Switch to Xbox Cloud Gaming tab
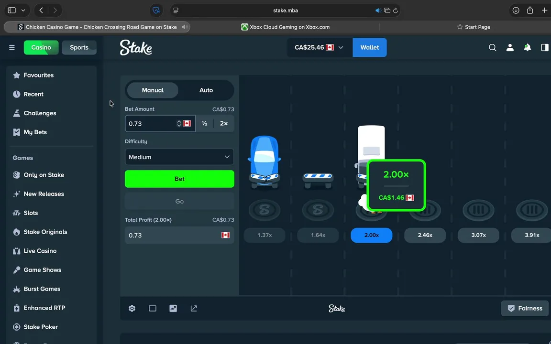The height and width of the screenshot is (344, 551). pyautogui.click(x=285, y=27)
